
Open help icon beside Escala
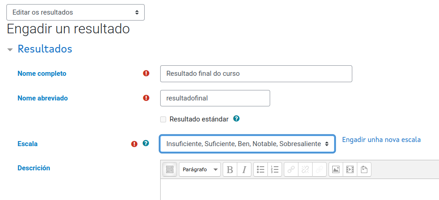(x=146, y=143)
